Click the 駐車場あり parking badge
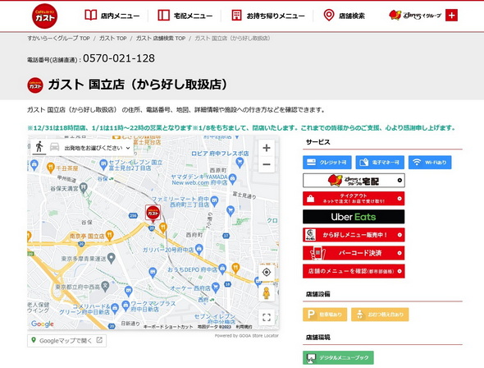Viewport: 484px width, 368px height. (325, 315)
